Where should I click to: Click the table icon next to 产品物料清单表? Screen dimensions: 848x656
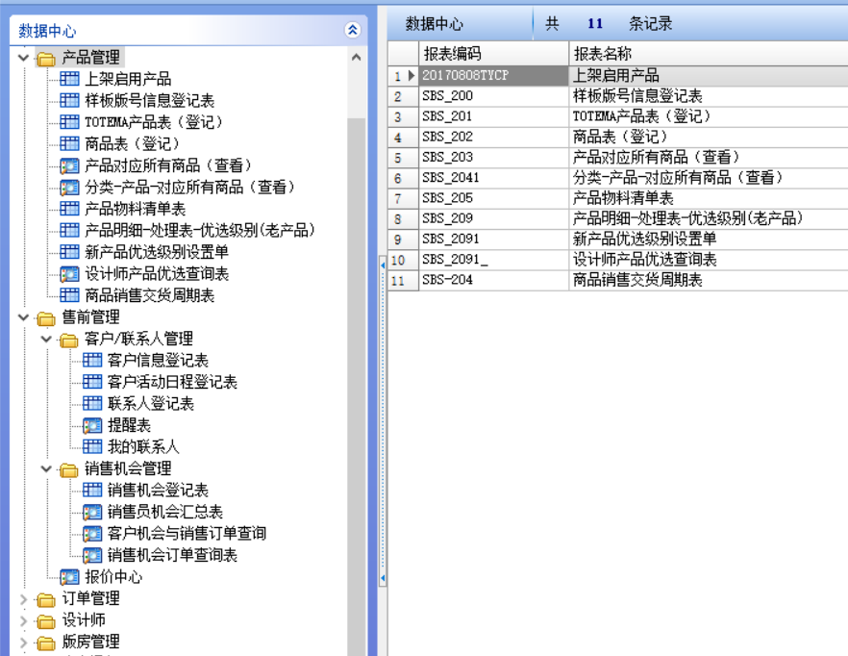pyautogui.click(x=69, y=209)
